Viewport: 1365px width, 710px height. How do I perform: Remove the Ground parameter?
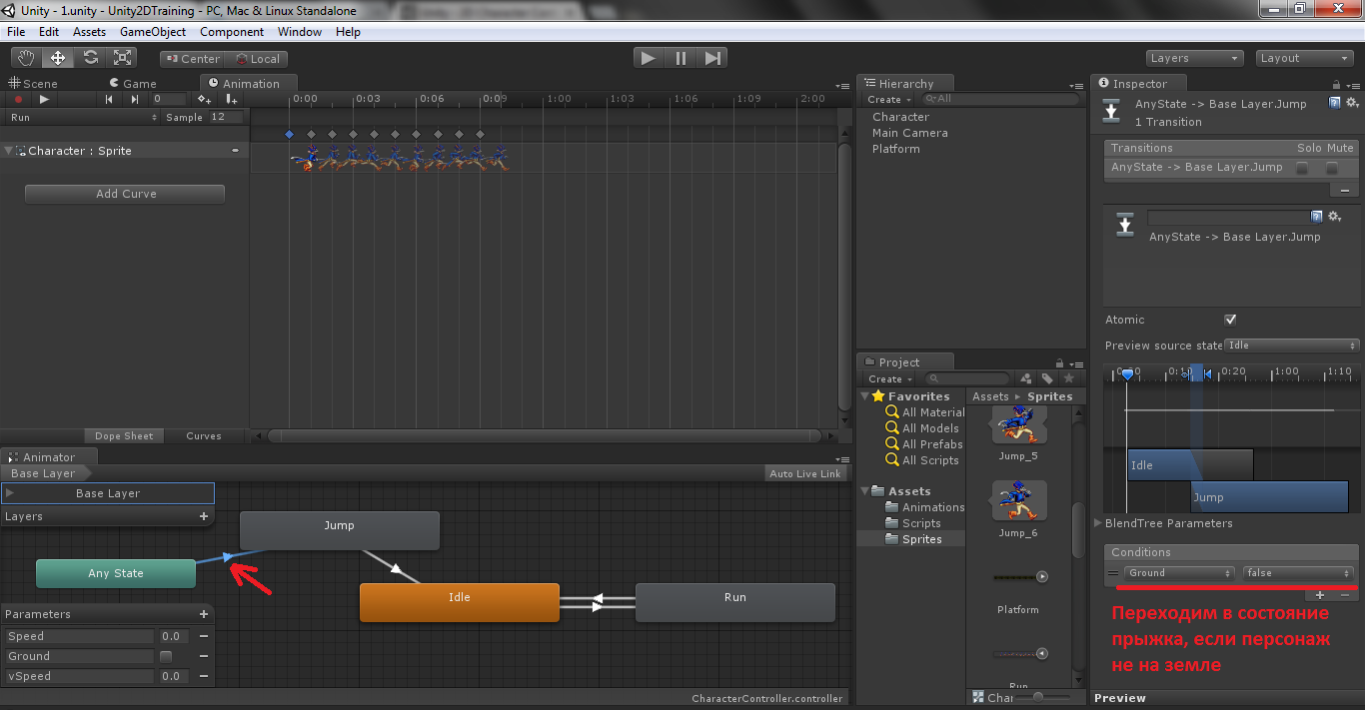[x=204, y=656]
